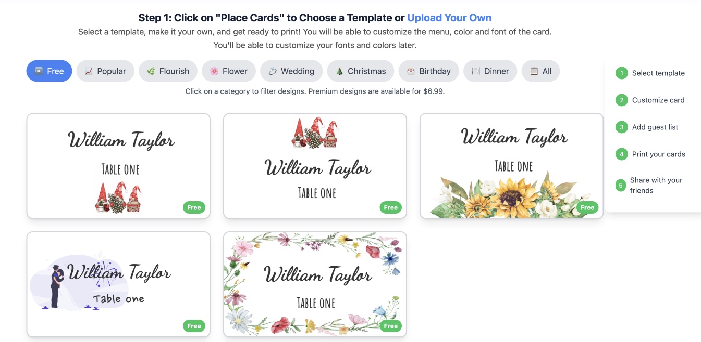
Task: Open the Upload Your Own link
Action: [x=449, y=18]
